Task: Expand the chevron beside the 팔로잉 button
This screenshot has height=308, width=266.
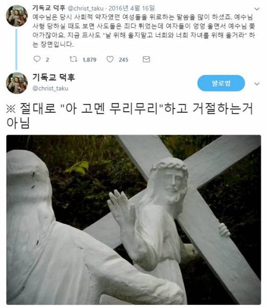Action: coord(257,84)
